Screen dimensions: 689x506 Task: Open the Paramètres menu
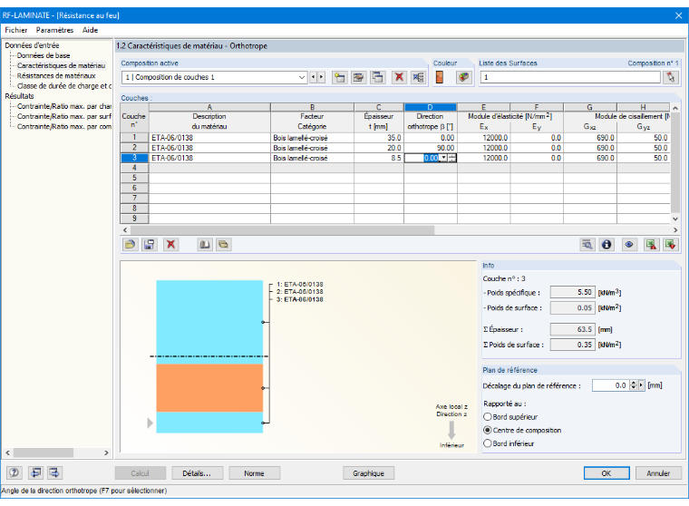pos(54,30)
